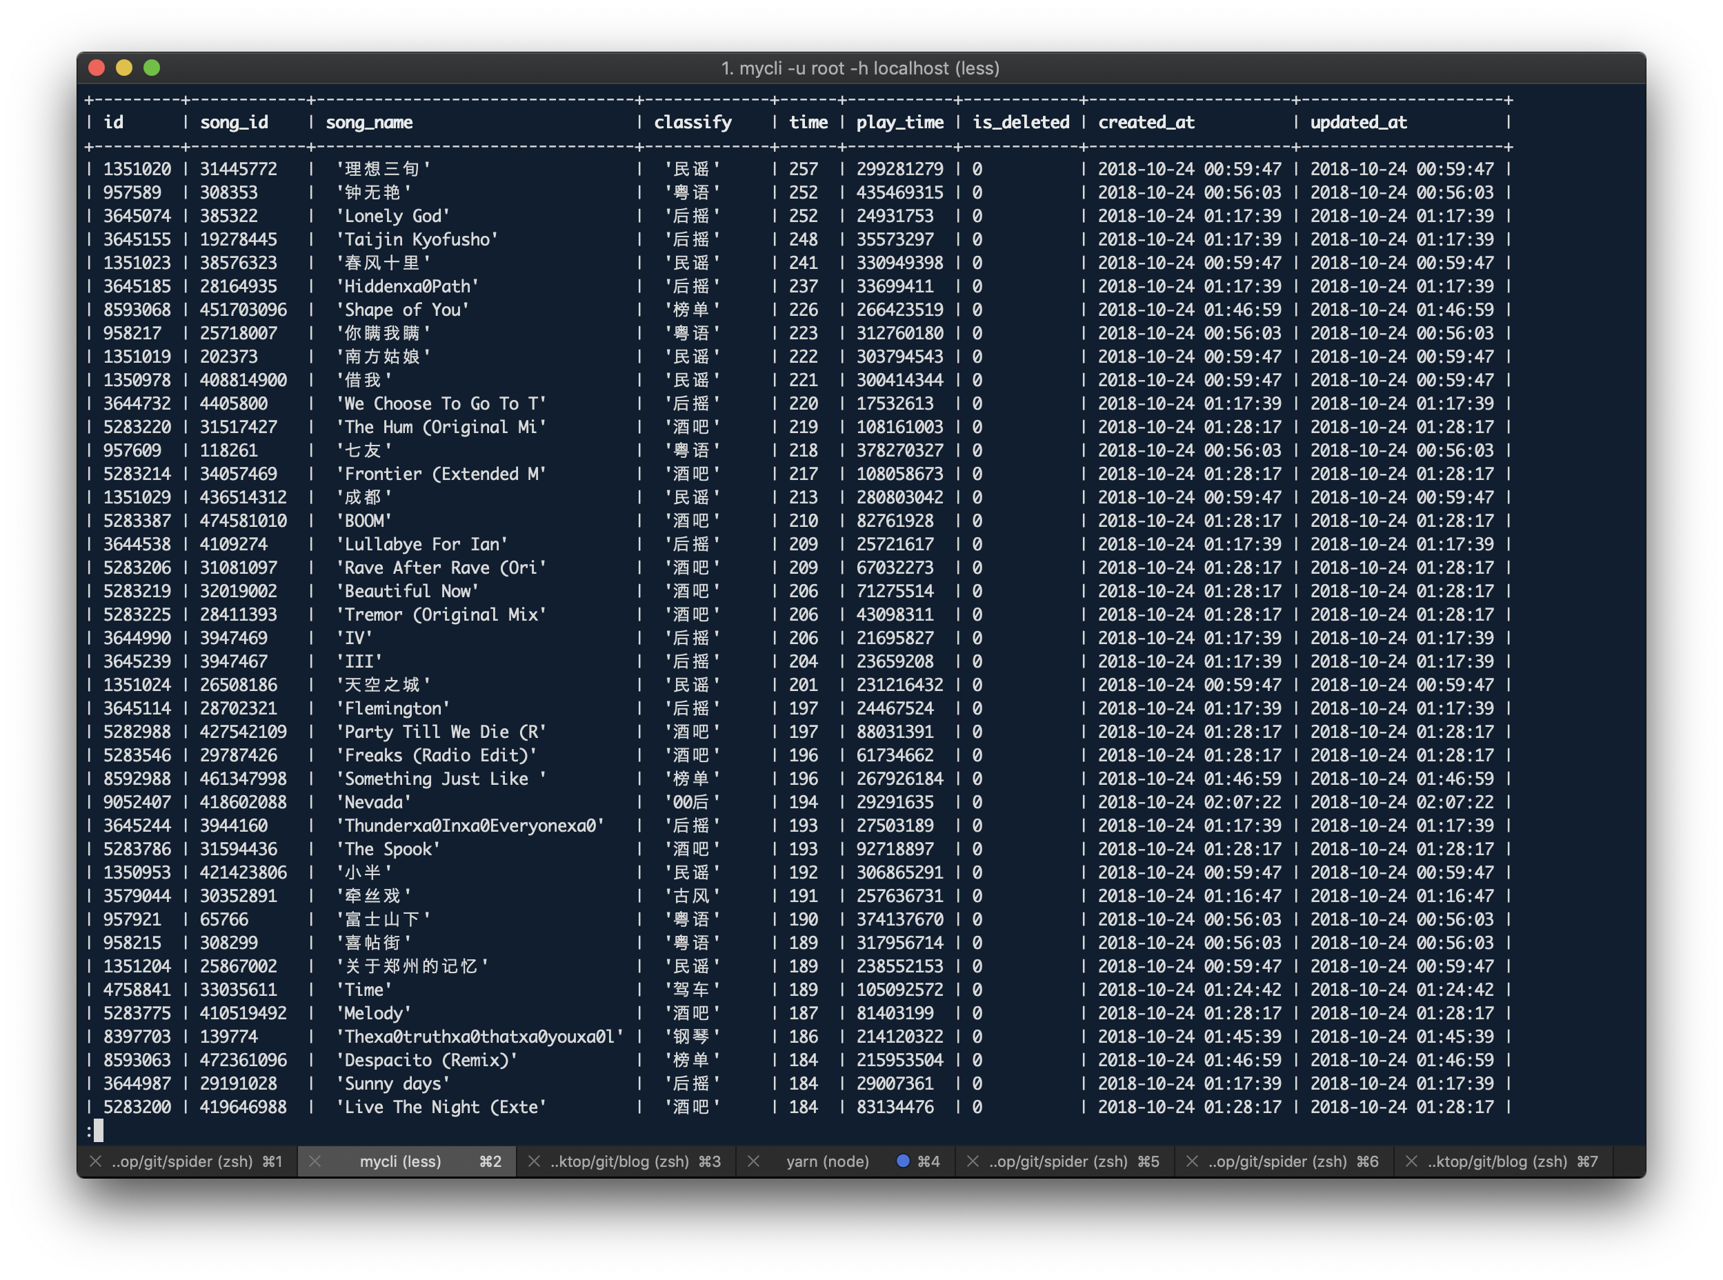Click the X on blog (zsh) ⌘3 tab

pyautogui.click(x=534, y=1161)
